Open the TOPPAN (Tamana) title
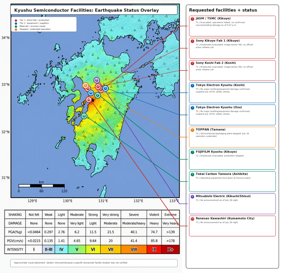Image resolution: width=282 pixels, height=273 pixels. [211, 129]
